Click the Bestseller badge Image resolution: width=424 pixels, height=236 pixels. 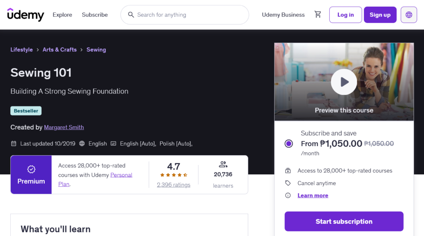tap(26, 111)
